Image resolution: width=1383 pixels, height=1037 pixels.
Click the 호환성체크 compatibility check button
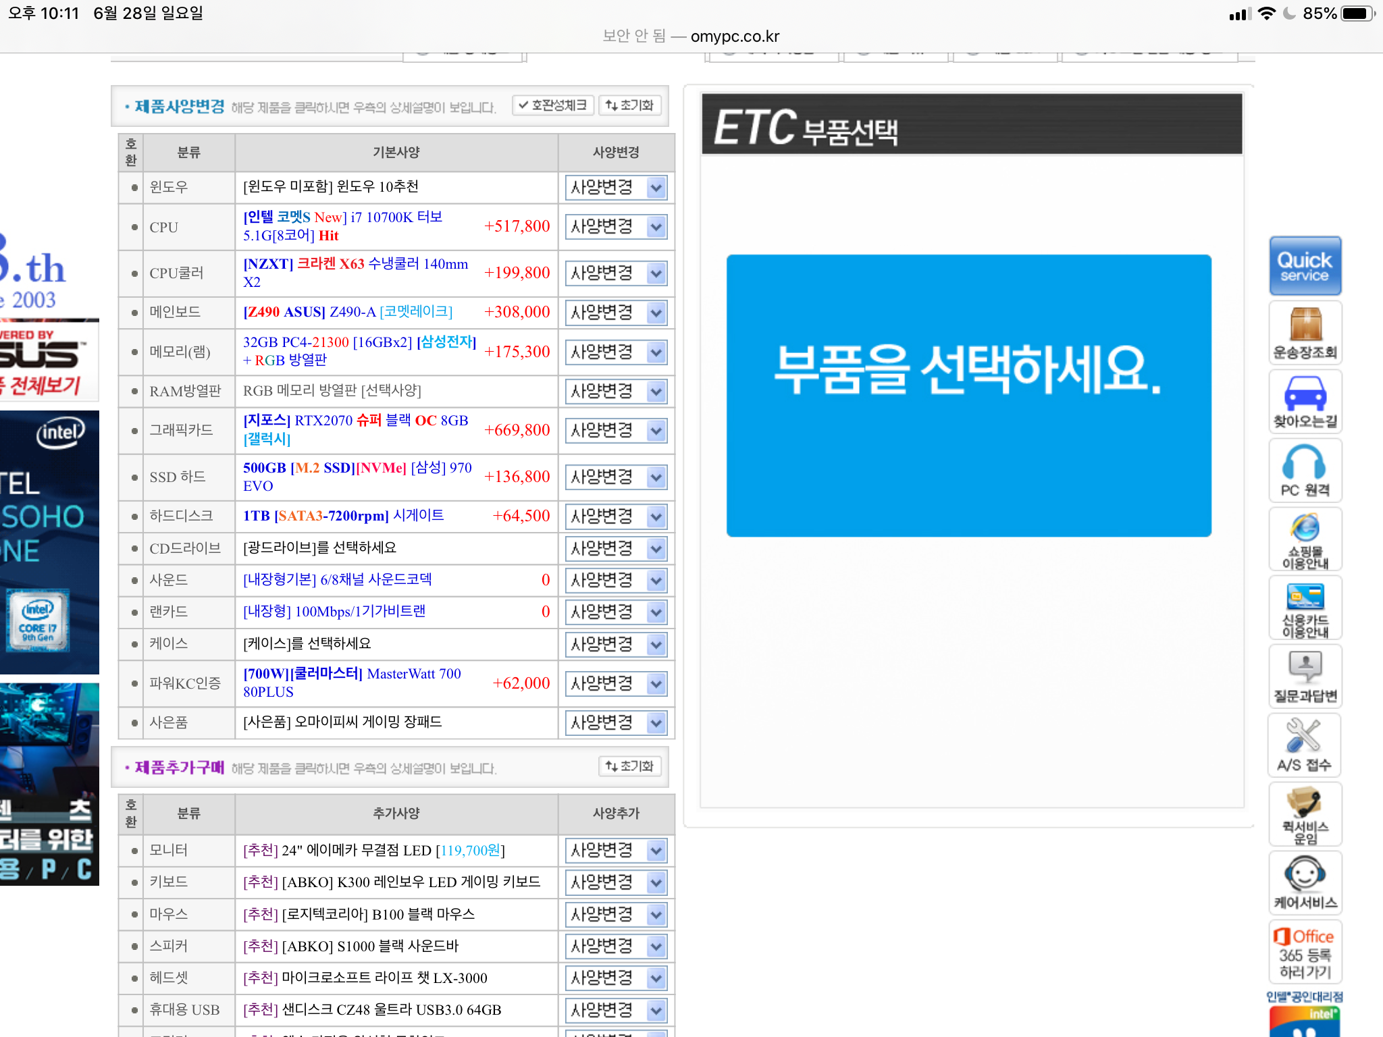click(x=553, y=105)
